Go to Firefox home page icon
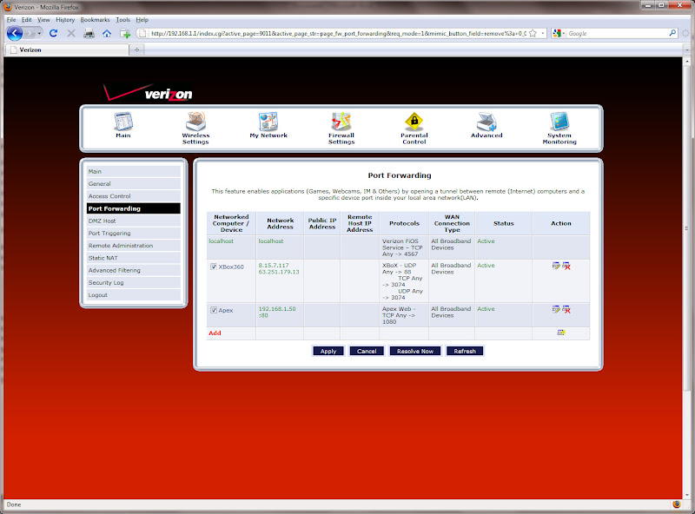Image resolution: width=695 pixels, height=514 pixels. (x=107, y=33)
